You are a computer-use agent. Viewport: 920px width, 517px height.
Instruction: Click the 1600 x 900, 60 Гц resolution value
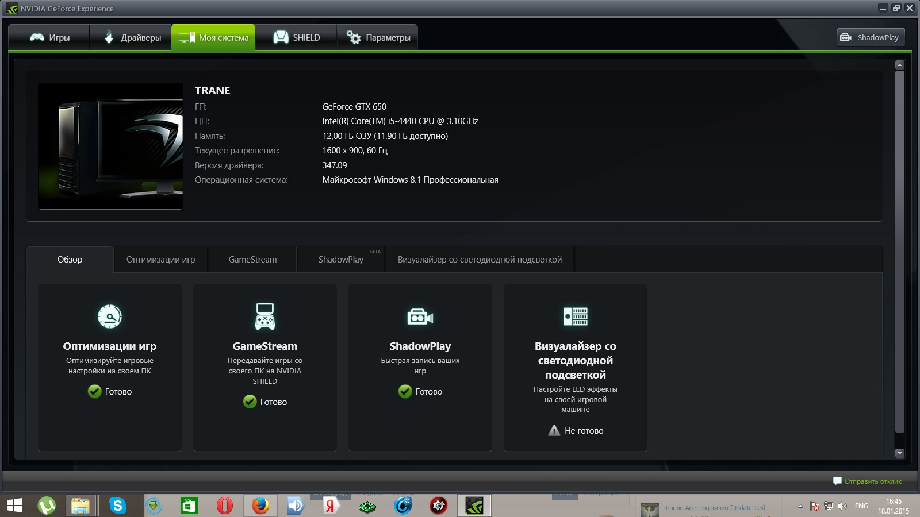click(x=355, y=151)
